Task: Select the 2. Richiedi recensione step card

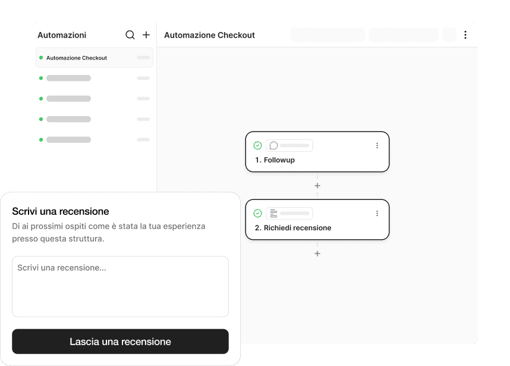Action: tap(317, 220)
